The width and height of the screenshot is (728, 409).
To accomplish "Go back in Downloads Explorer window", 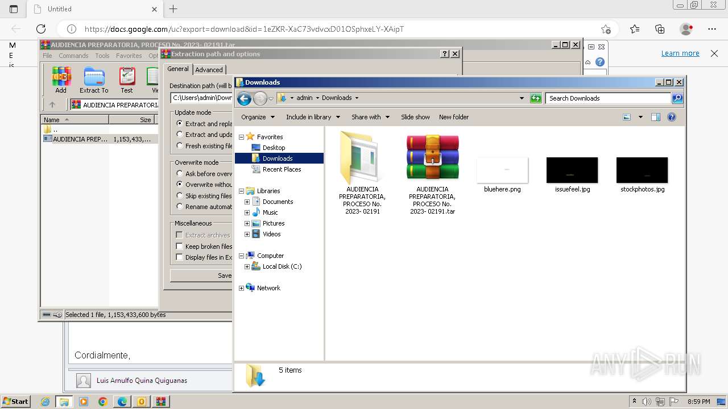I will (244, 98).
